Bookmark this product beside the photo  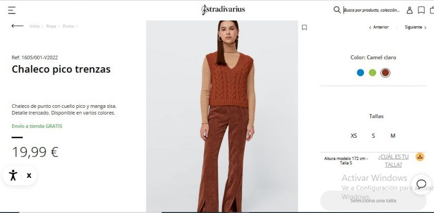[x=304, y=27]
